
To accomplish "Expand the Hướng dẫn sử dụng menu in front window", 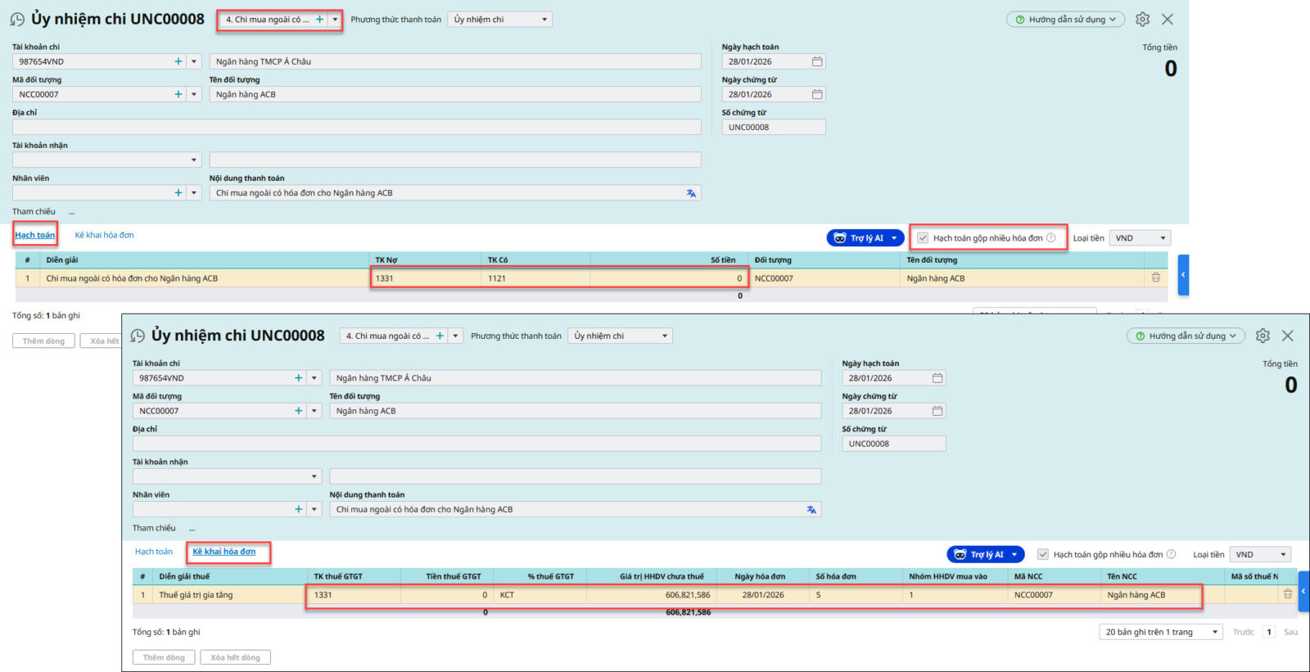I will (1186, 336).
